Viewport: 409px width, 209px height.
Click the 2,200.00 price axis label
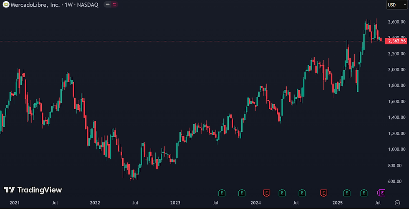pos(397,54)
